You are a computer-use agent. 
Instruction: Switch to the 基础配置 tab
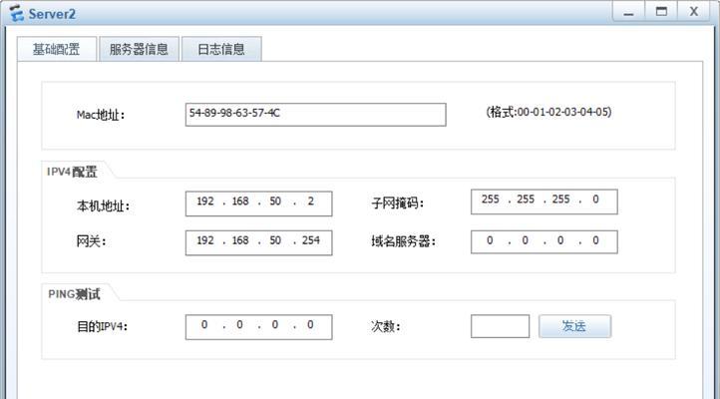click(x=57, y=49)
